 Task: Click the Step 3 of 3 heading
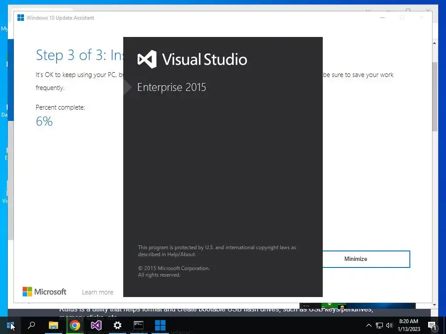tap(79, 55)
